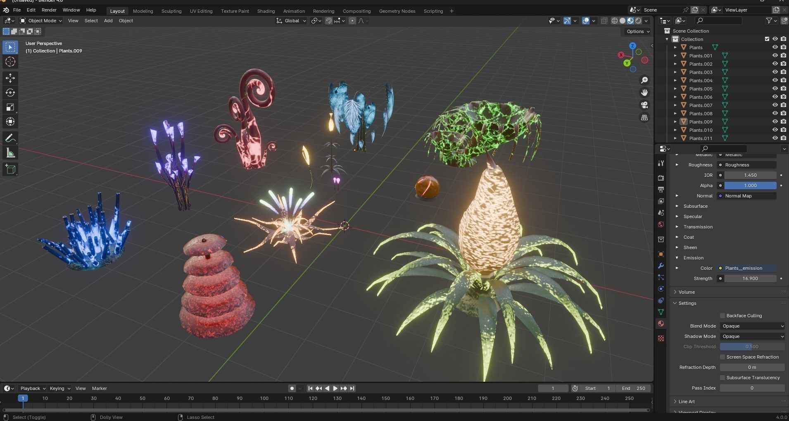Open the Object properties tab icon
This screenshot has width=789, height=421.
[661, 254]
